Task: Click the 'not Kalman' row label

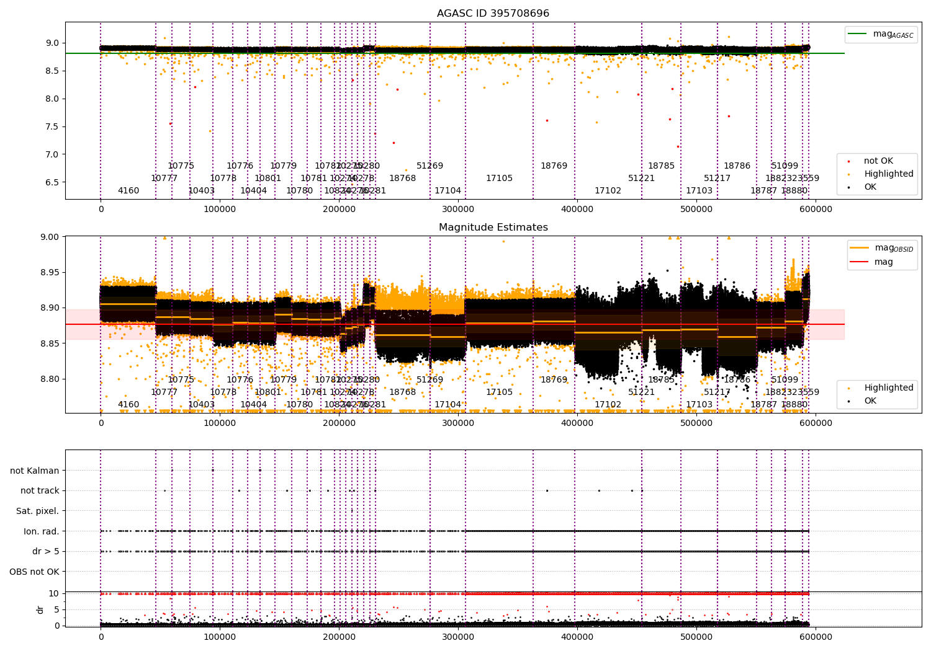Action: click(x=35, y=471)
